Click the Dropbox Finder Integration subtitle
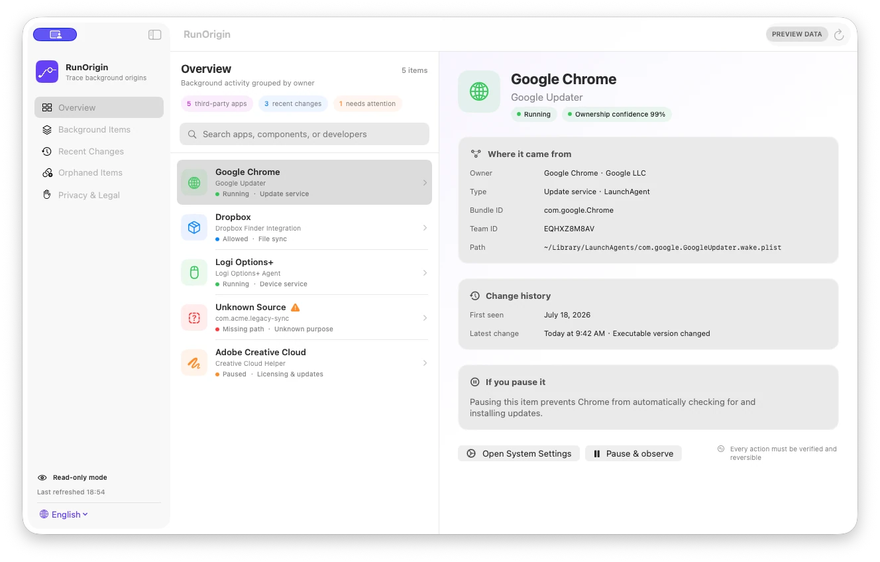 tap(258, 228)
